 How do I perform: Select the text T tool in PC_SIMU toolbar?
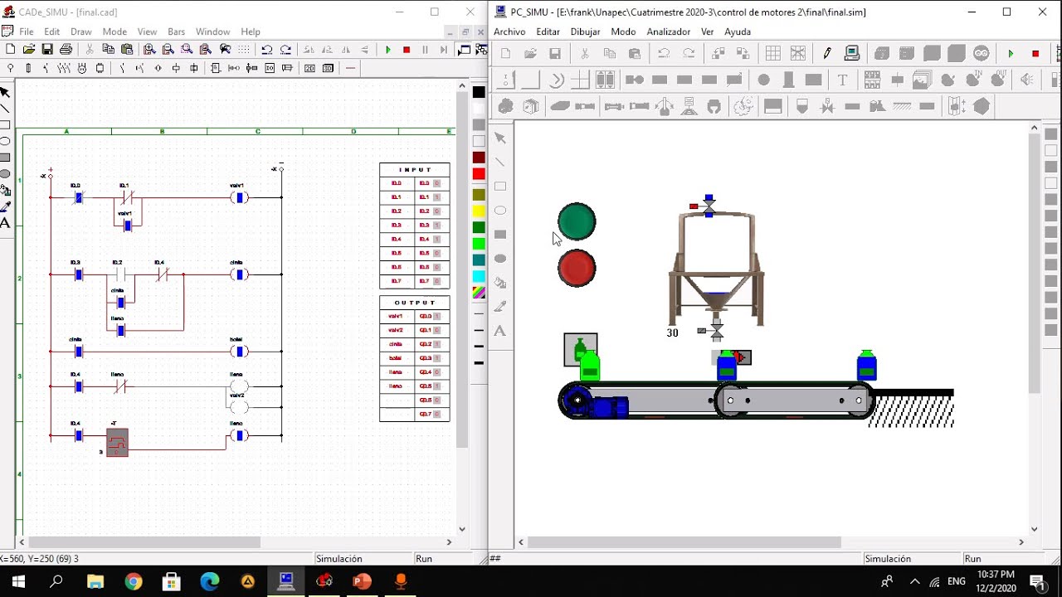(x=842, y=80)
